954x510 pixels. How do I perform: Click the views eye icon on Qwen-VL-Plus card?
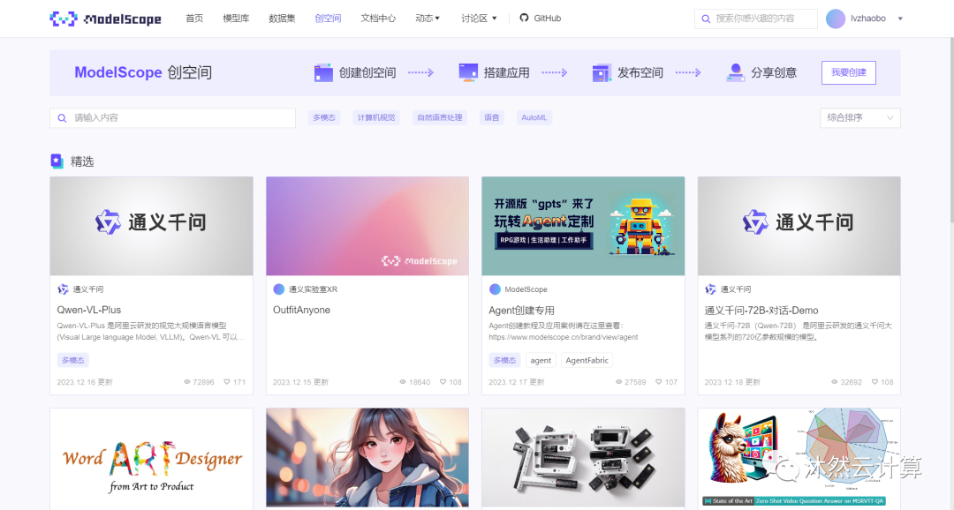[186, 382]
